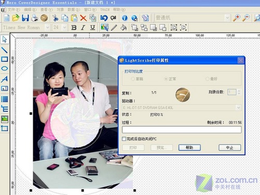Select the Field selection dashed rectangle tool

tap(5, 128)
